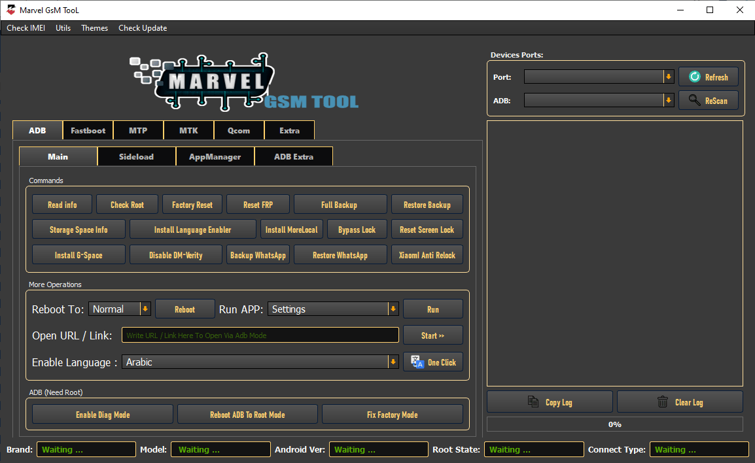
Task: Open the Themes menu
Action: [94, 27]
